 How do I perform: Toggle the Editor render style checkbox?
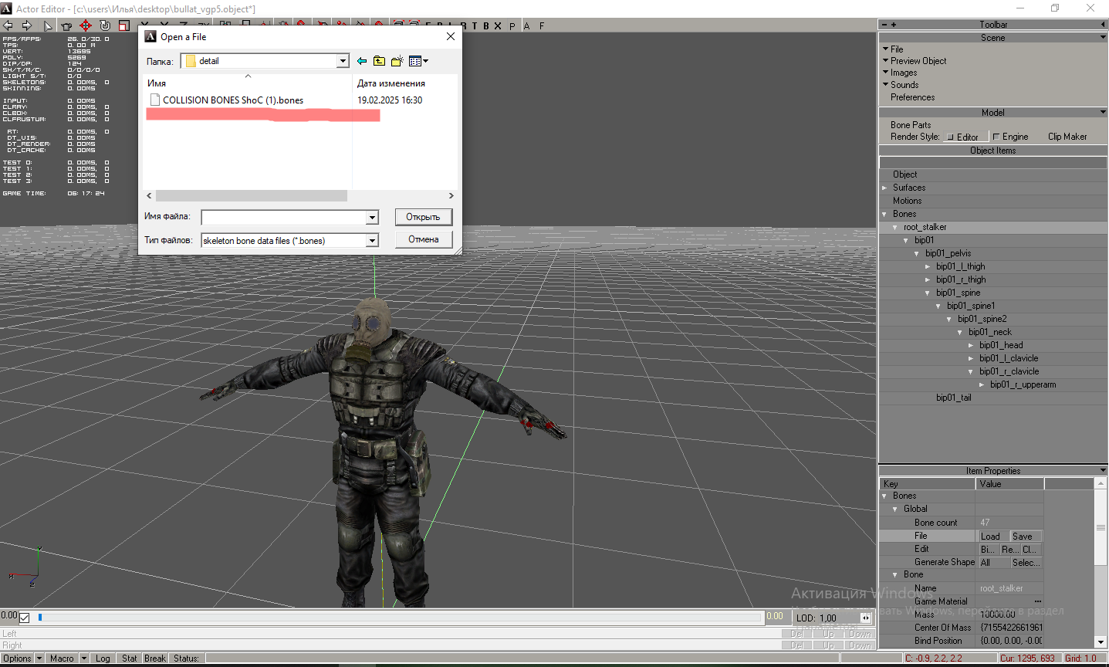click(951, 137)
